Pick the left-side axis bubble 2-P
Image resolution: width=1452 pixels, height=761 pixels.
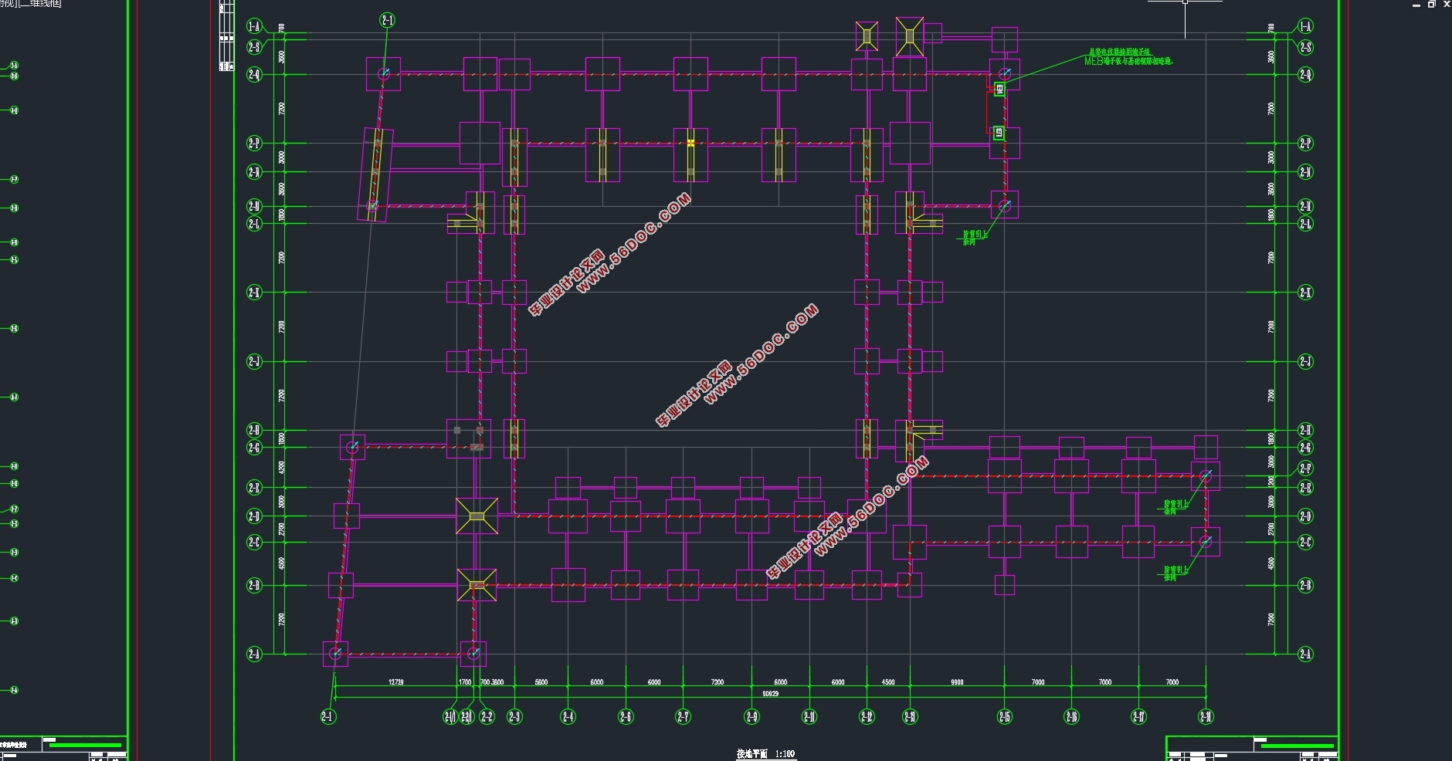[x=254, y=144]
